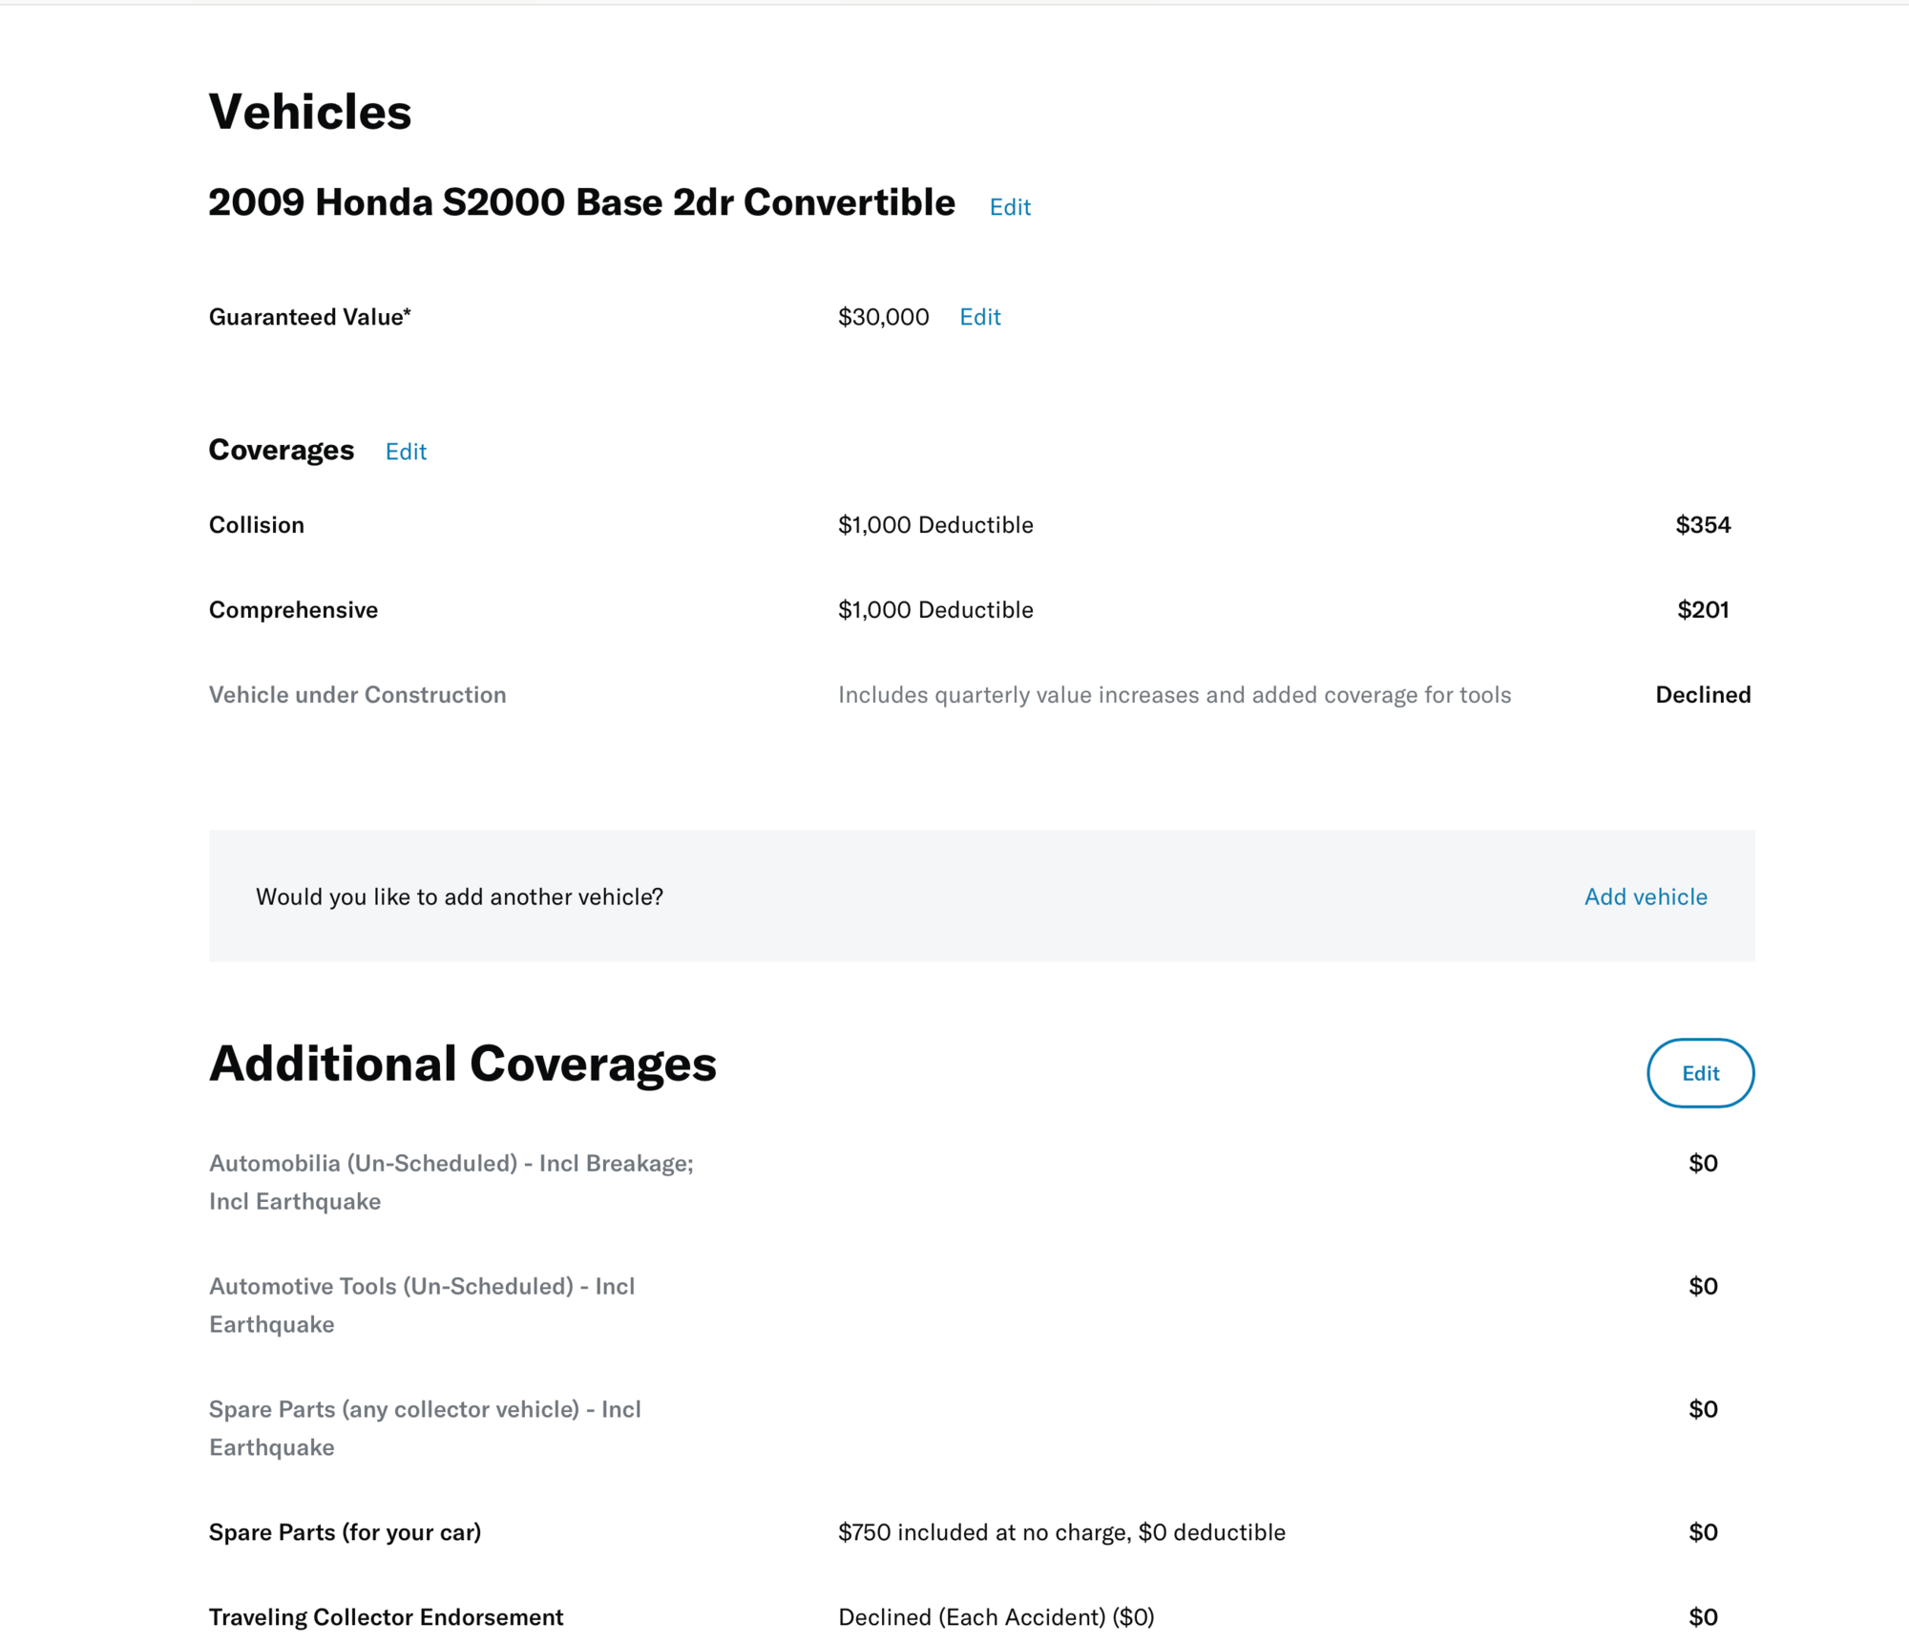Click the Add vehicle link
This screenshot has height=1644, width=1909.
click(x=1646, y=896)
